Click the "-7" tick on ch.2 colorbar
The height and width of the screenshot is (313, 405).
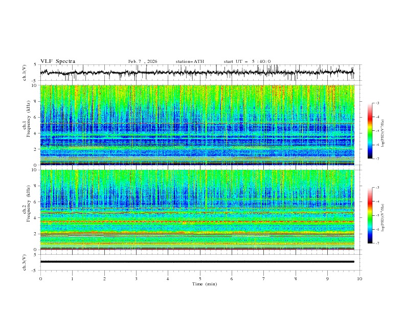click(x=377, y=243)
